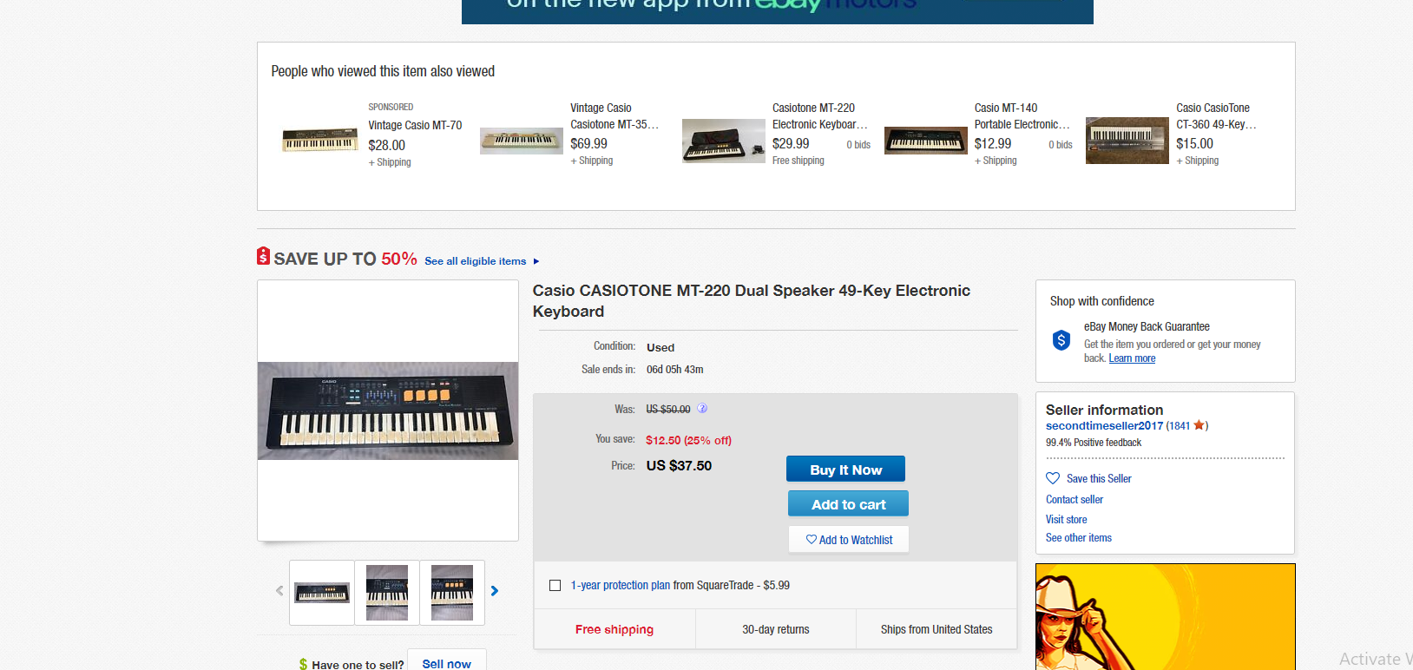
Task: Show the next gallery thumbnails with right arrow
Action: tap(495, 591)
